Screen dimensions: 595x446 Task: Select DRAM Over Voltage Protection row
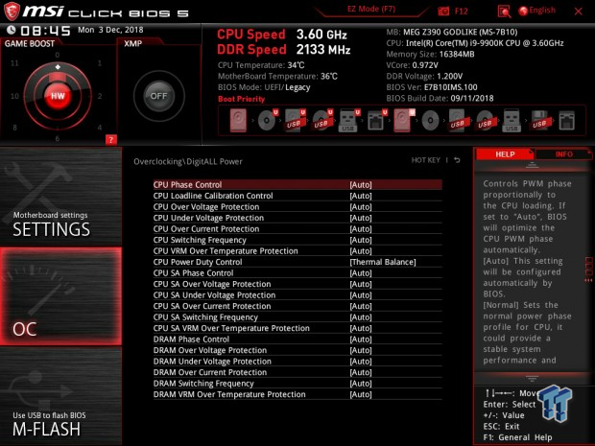297,350
